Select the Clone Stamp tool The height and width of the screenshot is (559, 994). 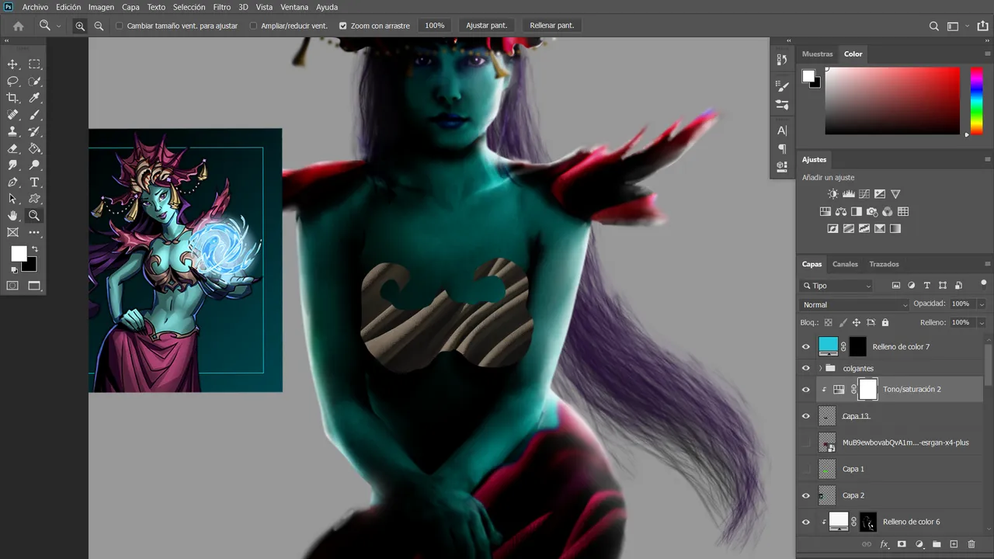click(12, 132)
